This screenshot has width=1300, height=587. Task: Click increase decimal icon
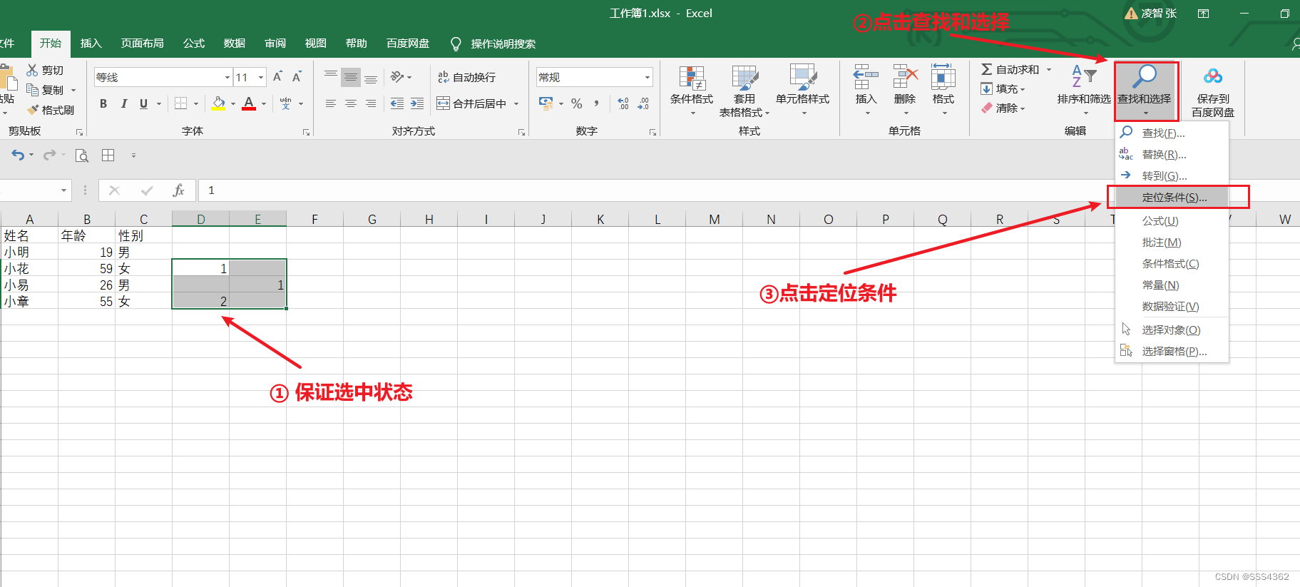[623, 104]
